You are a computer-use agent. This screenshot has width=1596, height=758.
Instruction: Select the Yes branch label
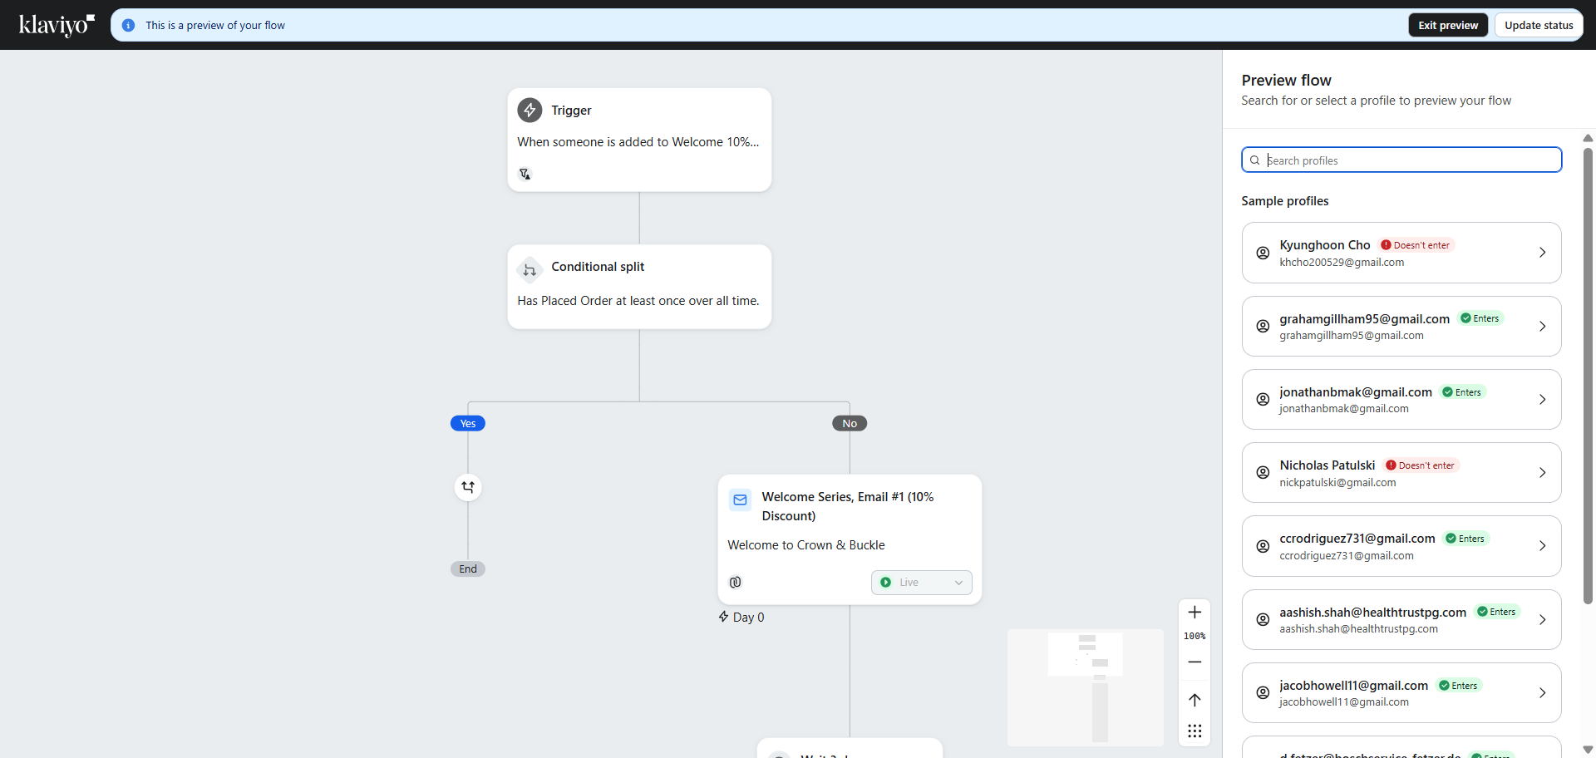pos(468,424)
